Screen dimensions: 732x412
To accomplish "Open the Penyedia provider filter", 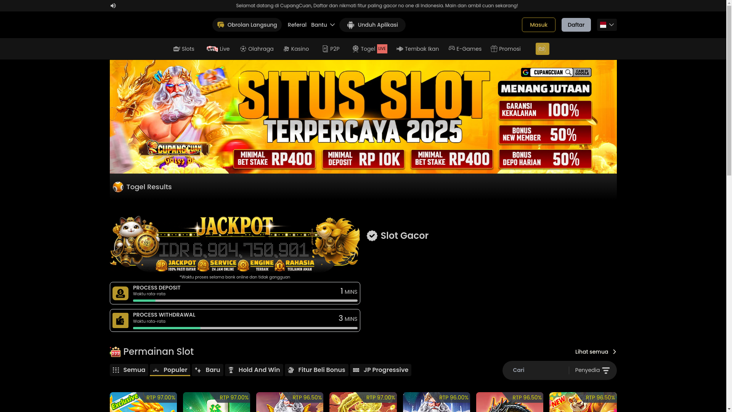I will [592, 370].
